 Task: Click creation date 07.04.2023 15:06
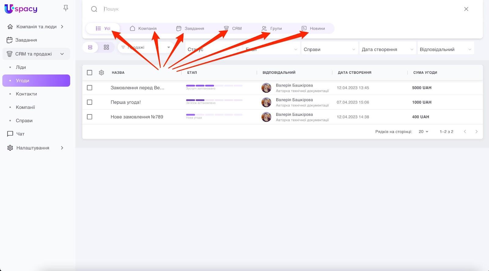pyautogui.click(x=353, y=102)
